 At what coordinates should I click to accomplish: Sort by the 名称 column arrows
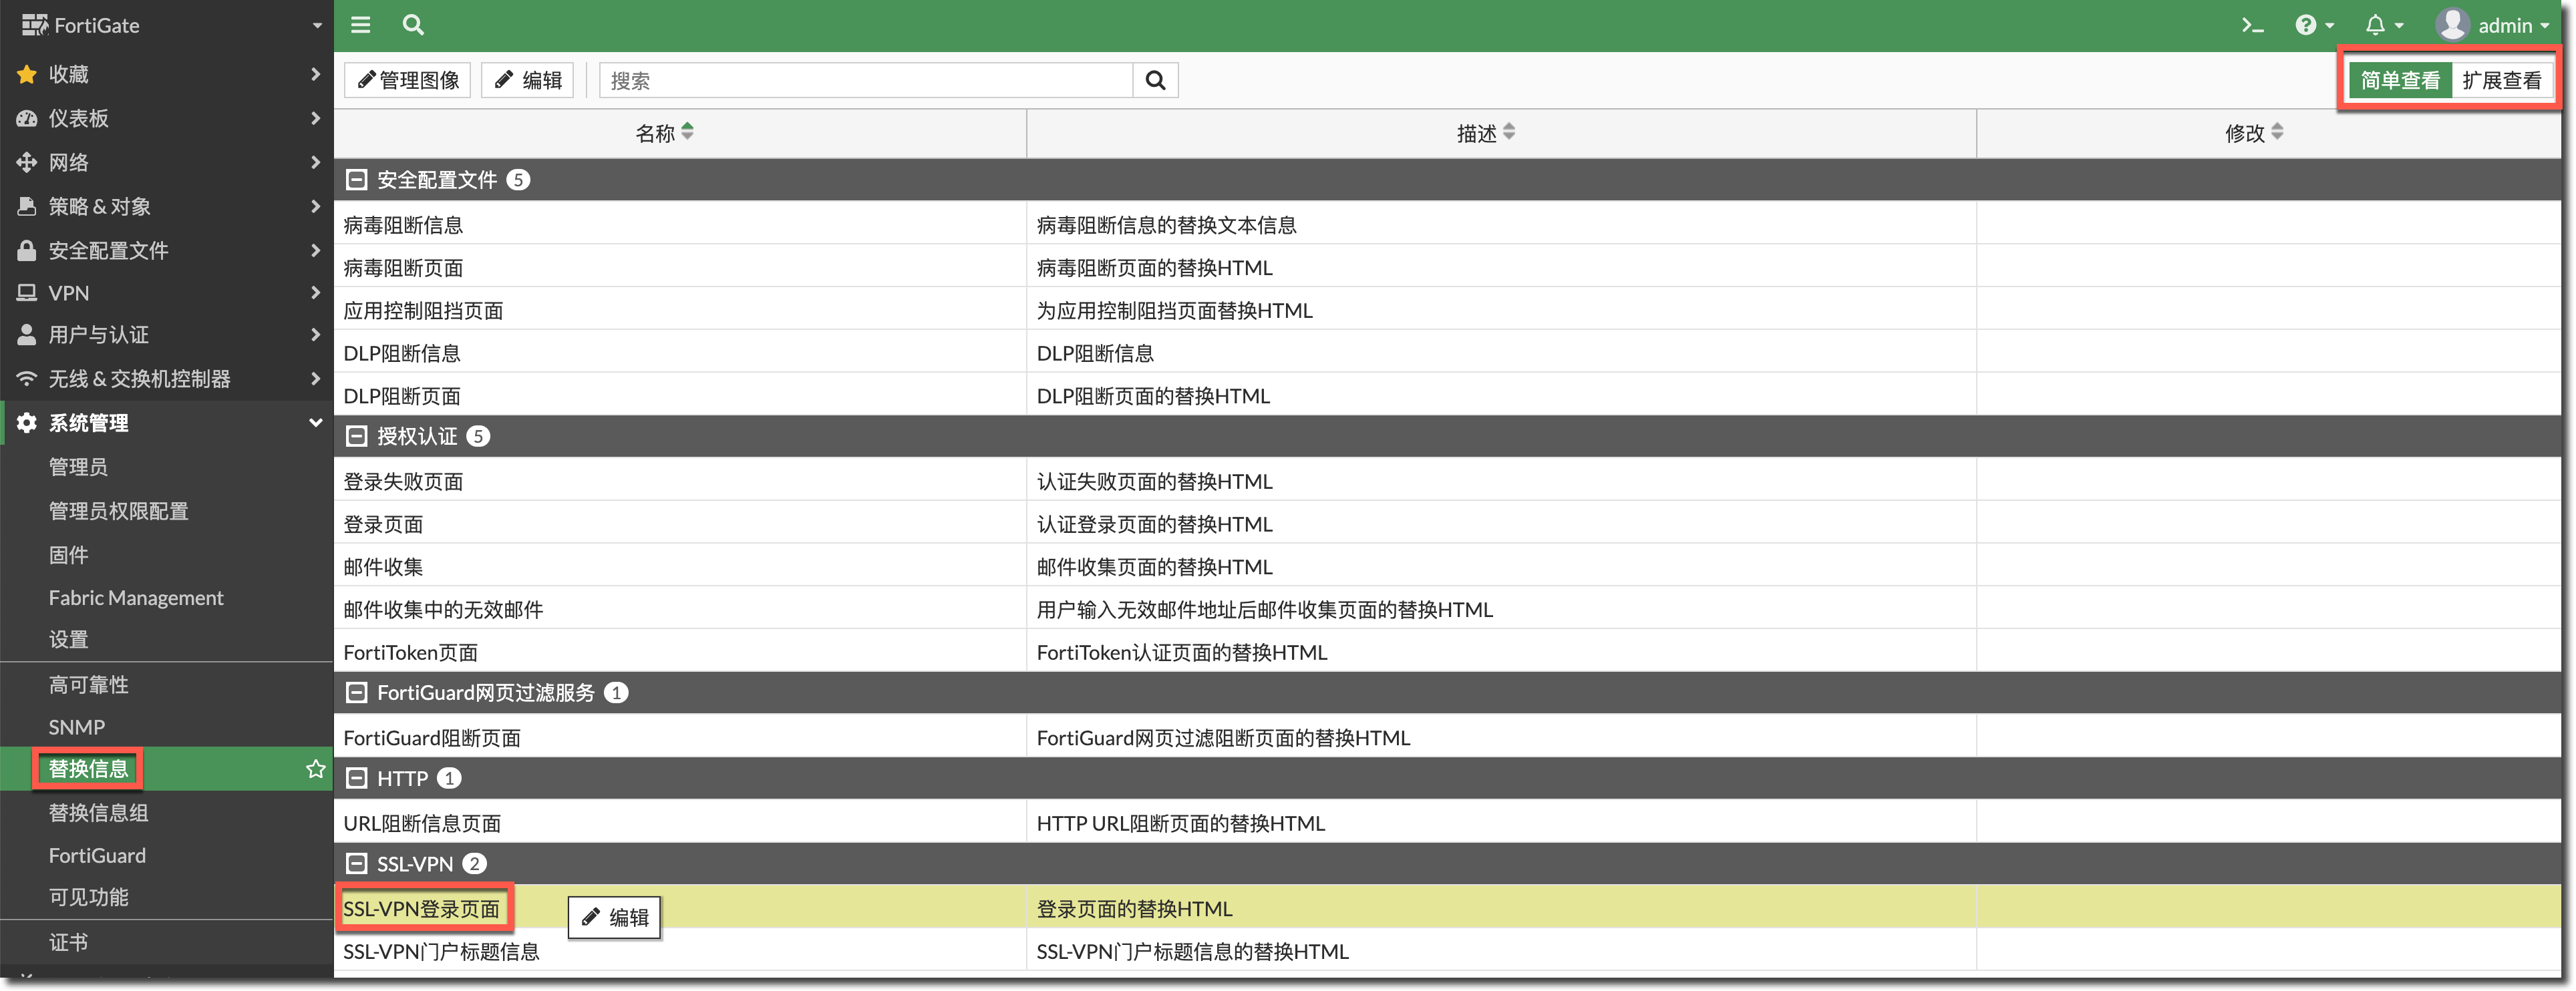click(x=687, y=132)
